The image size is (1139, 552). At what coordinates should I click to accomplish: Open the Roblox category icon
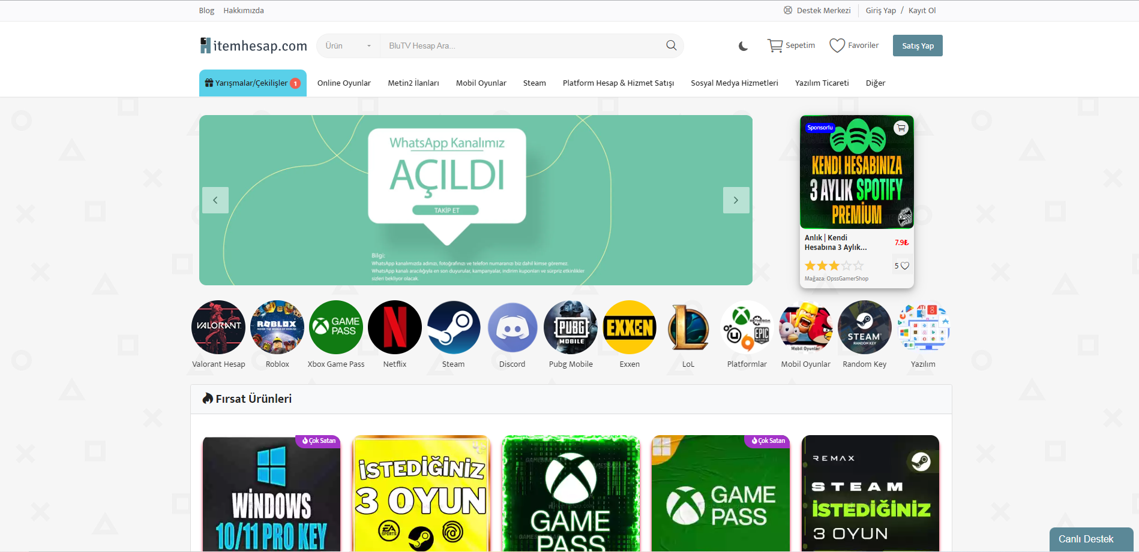tap(277, 327)
